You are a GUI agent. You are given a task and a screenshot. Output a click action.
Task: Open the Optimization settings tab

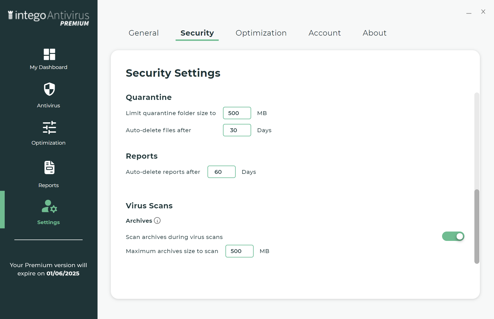261,33
